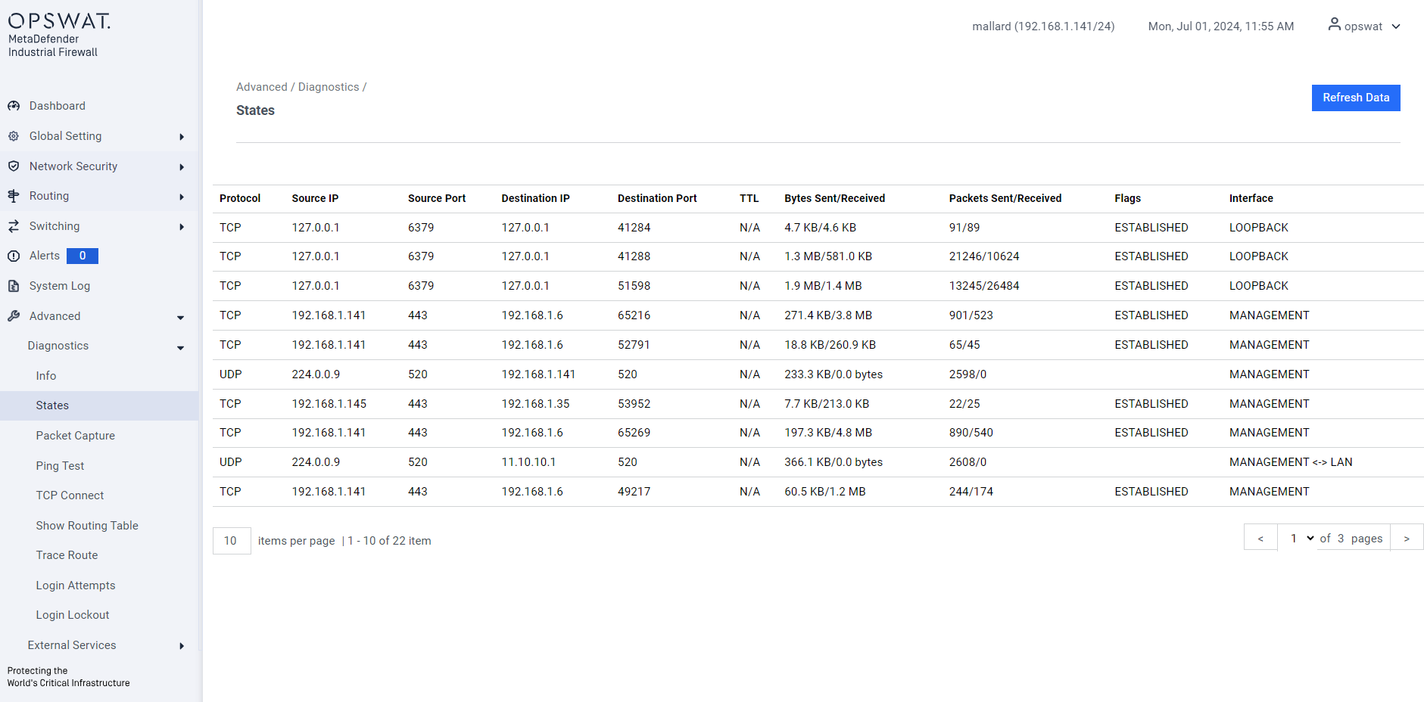The image size is (1424, 702).
Task: Go to next page of states
Action: pos(1406,539)
